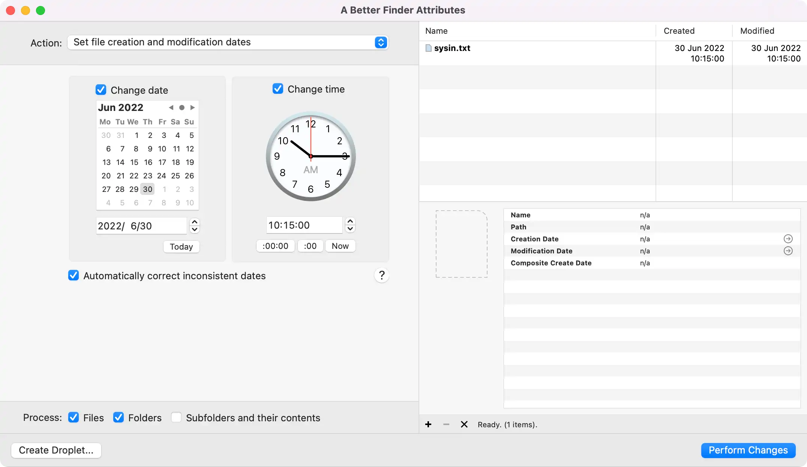Screen dimensions: 807x467
Task: Select June 15 in the calendar
Action: point(134,162)
